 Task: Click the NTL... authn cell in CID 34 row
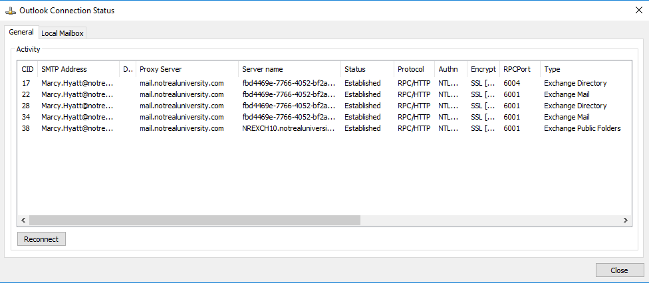tap(448, 117)
